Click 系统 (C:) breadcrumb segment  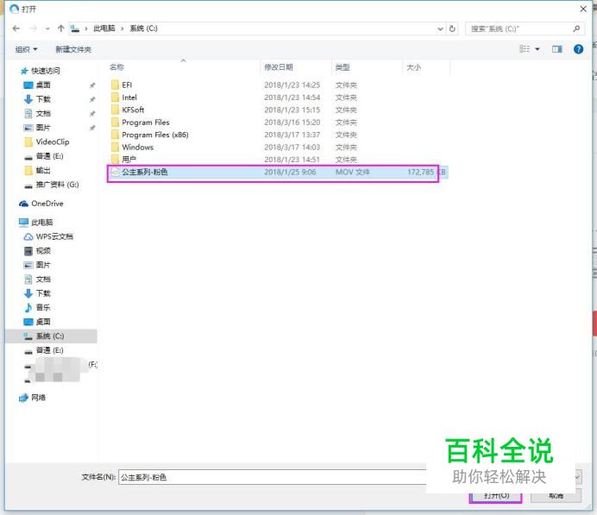[x=143, y=28]
